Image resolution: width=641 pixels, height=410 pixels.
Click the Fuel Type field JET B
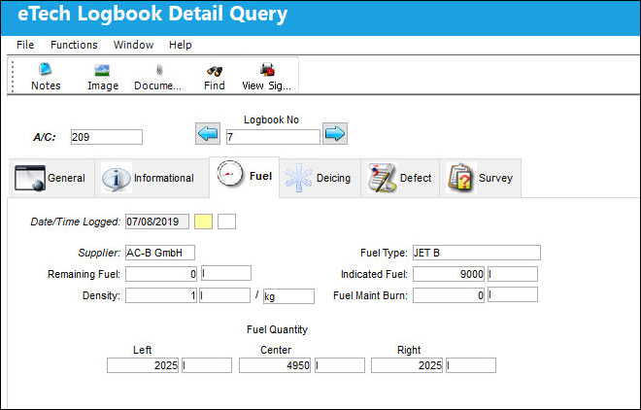(x=477, y=253)
